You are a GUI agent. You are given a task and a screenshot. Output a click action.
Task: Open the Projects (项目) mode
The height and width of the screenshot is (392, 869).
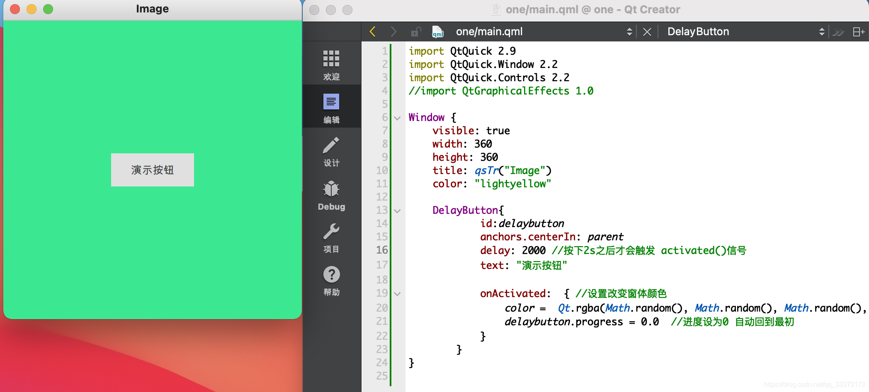[331, 238]
